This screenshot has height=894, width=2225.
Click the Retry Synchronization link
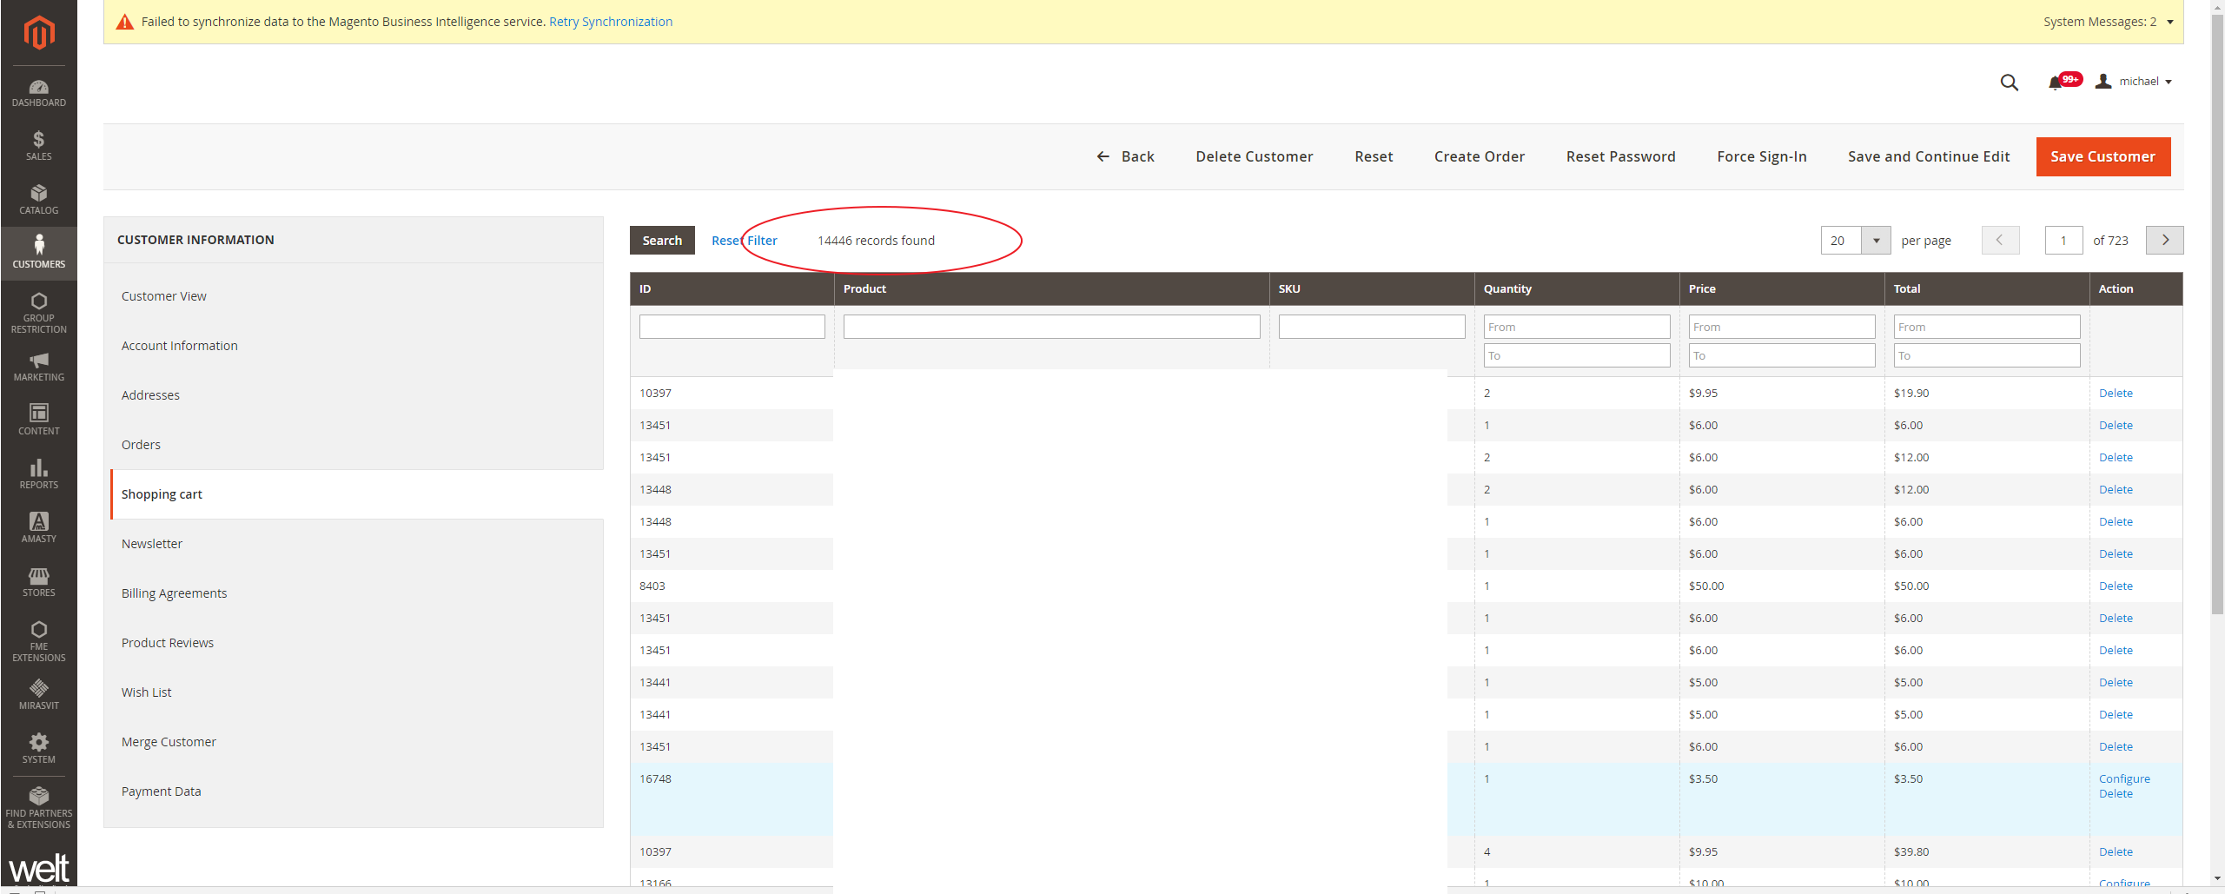(x=610, y=22)
